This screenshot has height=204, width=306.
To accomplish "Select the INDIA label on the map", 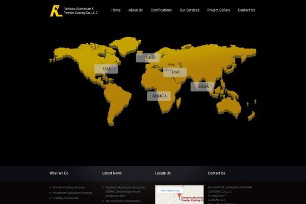I will pos(202,87).
